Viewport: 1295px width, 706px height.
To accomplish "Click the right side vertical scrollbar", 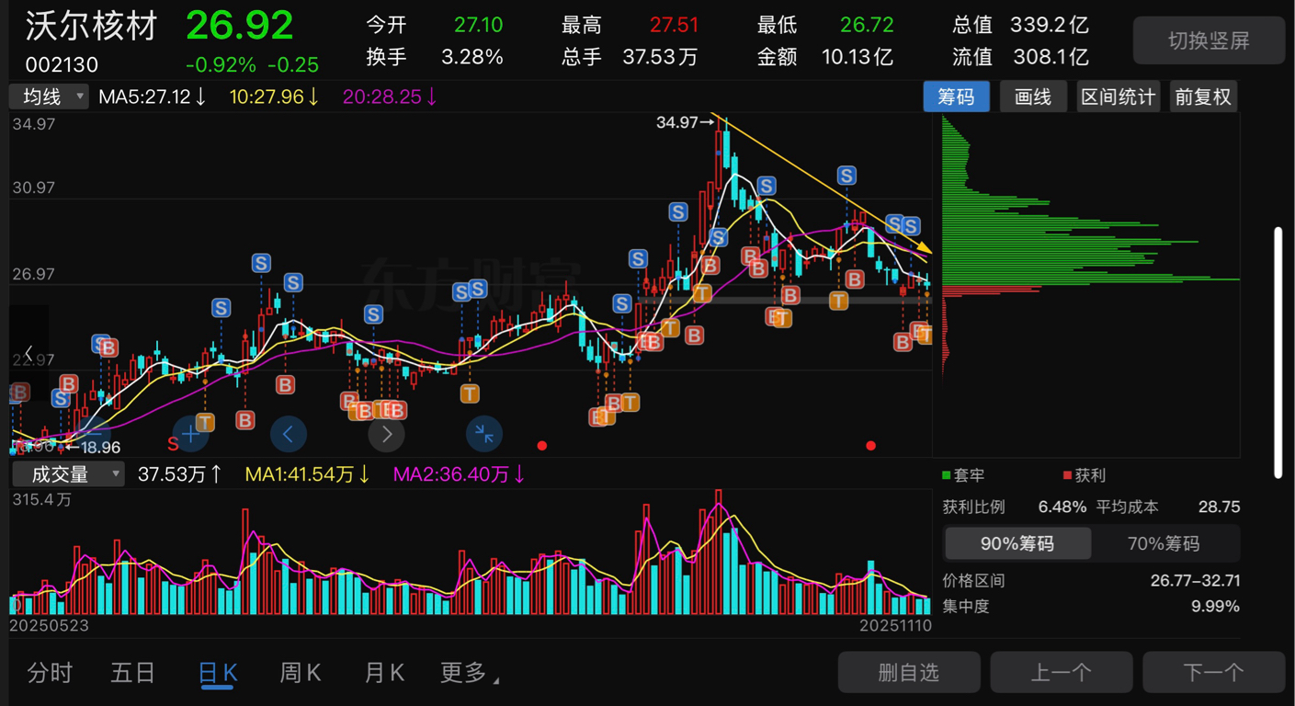I will point(1278,351).
